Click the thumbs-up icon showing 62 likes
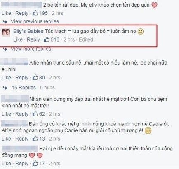This screenshot has height=169, width=179. point(35,114)
